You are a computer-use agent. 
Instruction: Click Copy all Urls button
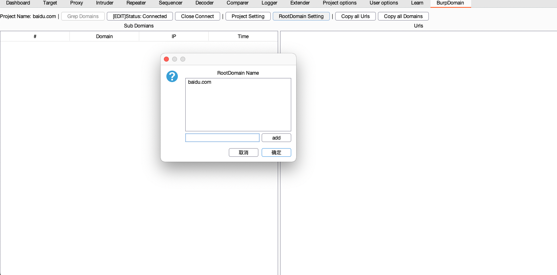coord(355,16)
